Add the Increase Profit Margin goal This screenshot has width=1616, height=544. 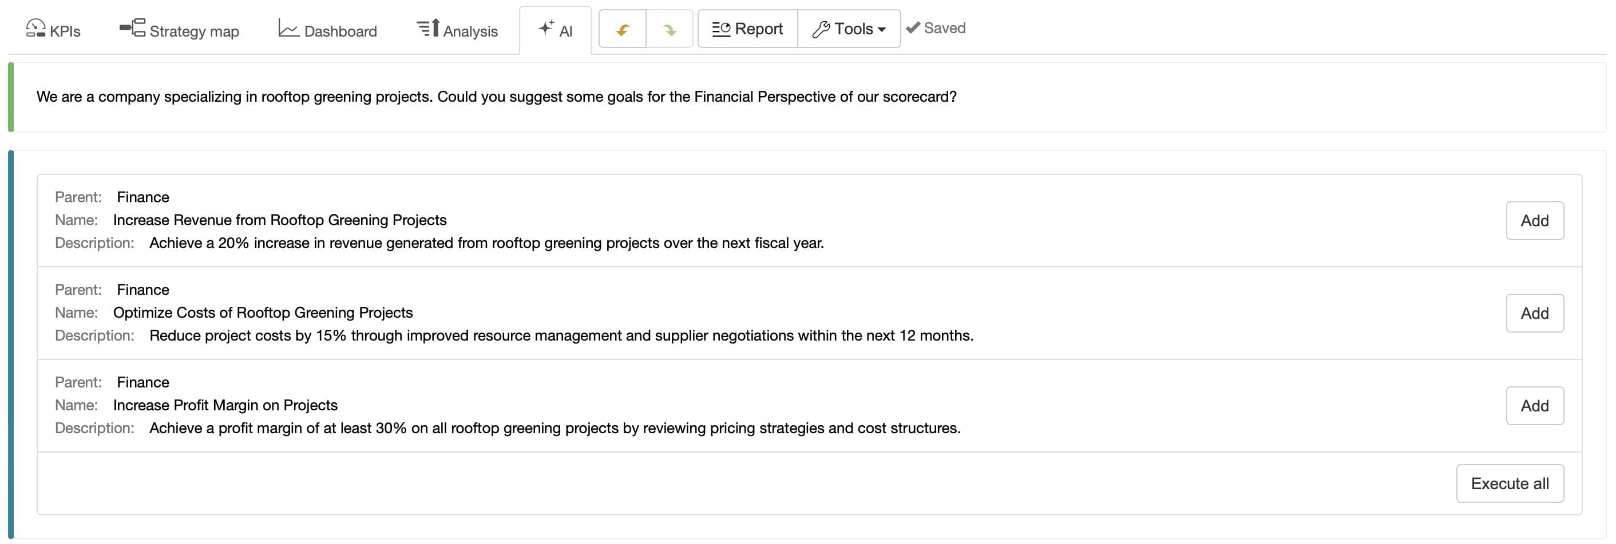click(x=1534, y=406)
